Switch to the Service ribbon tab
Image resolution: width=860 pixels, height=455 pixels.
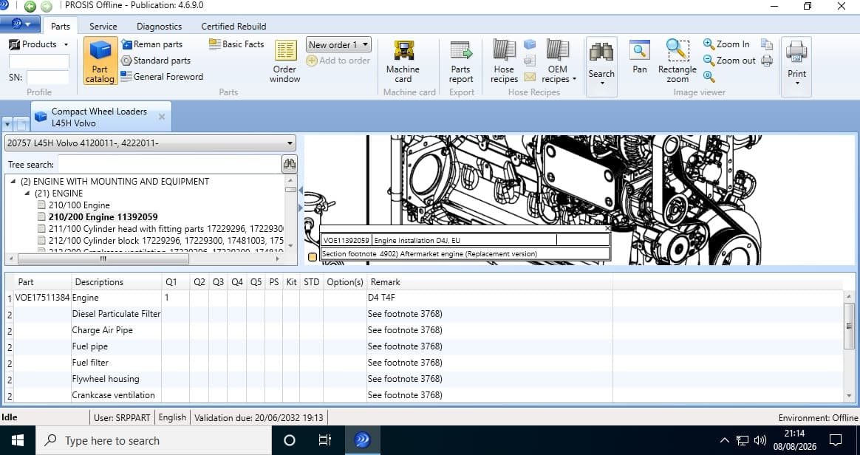pyautogui.click(x=103, y=27)
